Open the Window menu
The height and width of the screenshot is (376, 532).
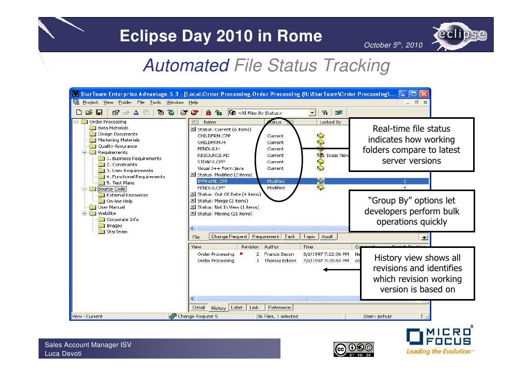coord(175,102)
